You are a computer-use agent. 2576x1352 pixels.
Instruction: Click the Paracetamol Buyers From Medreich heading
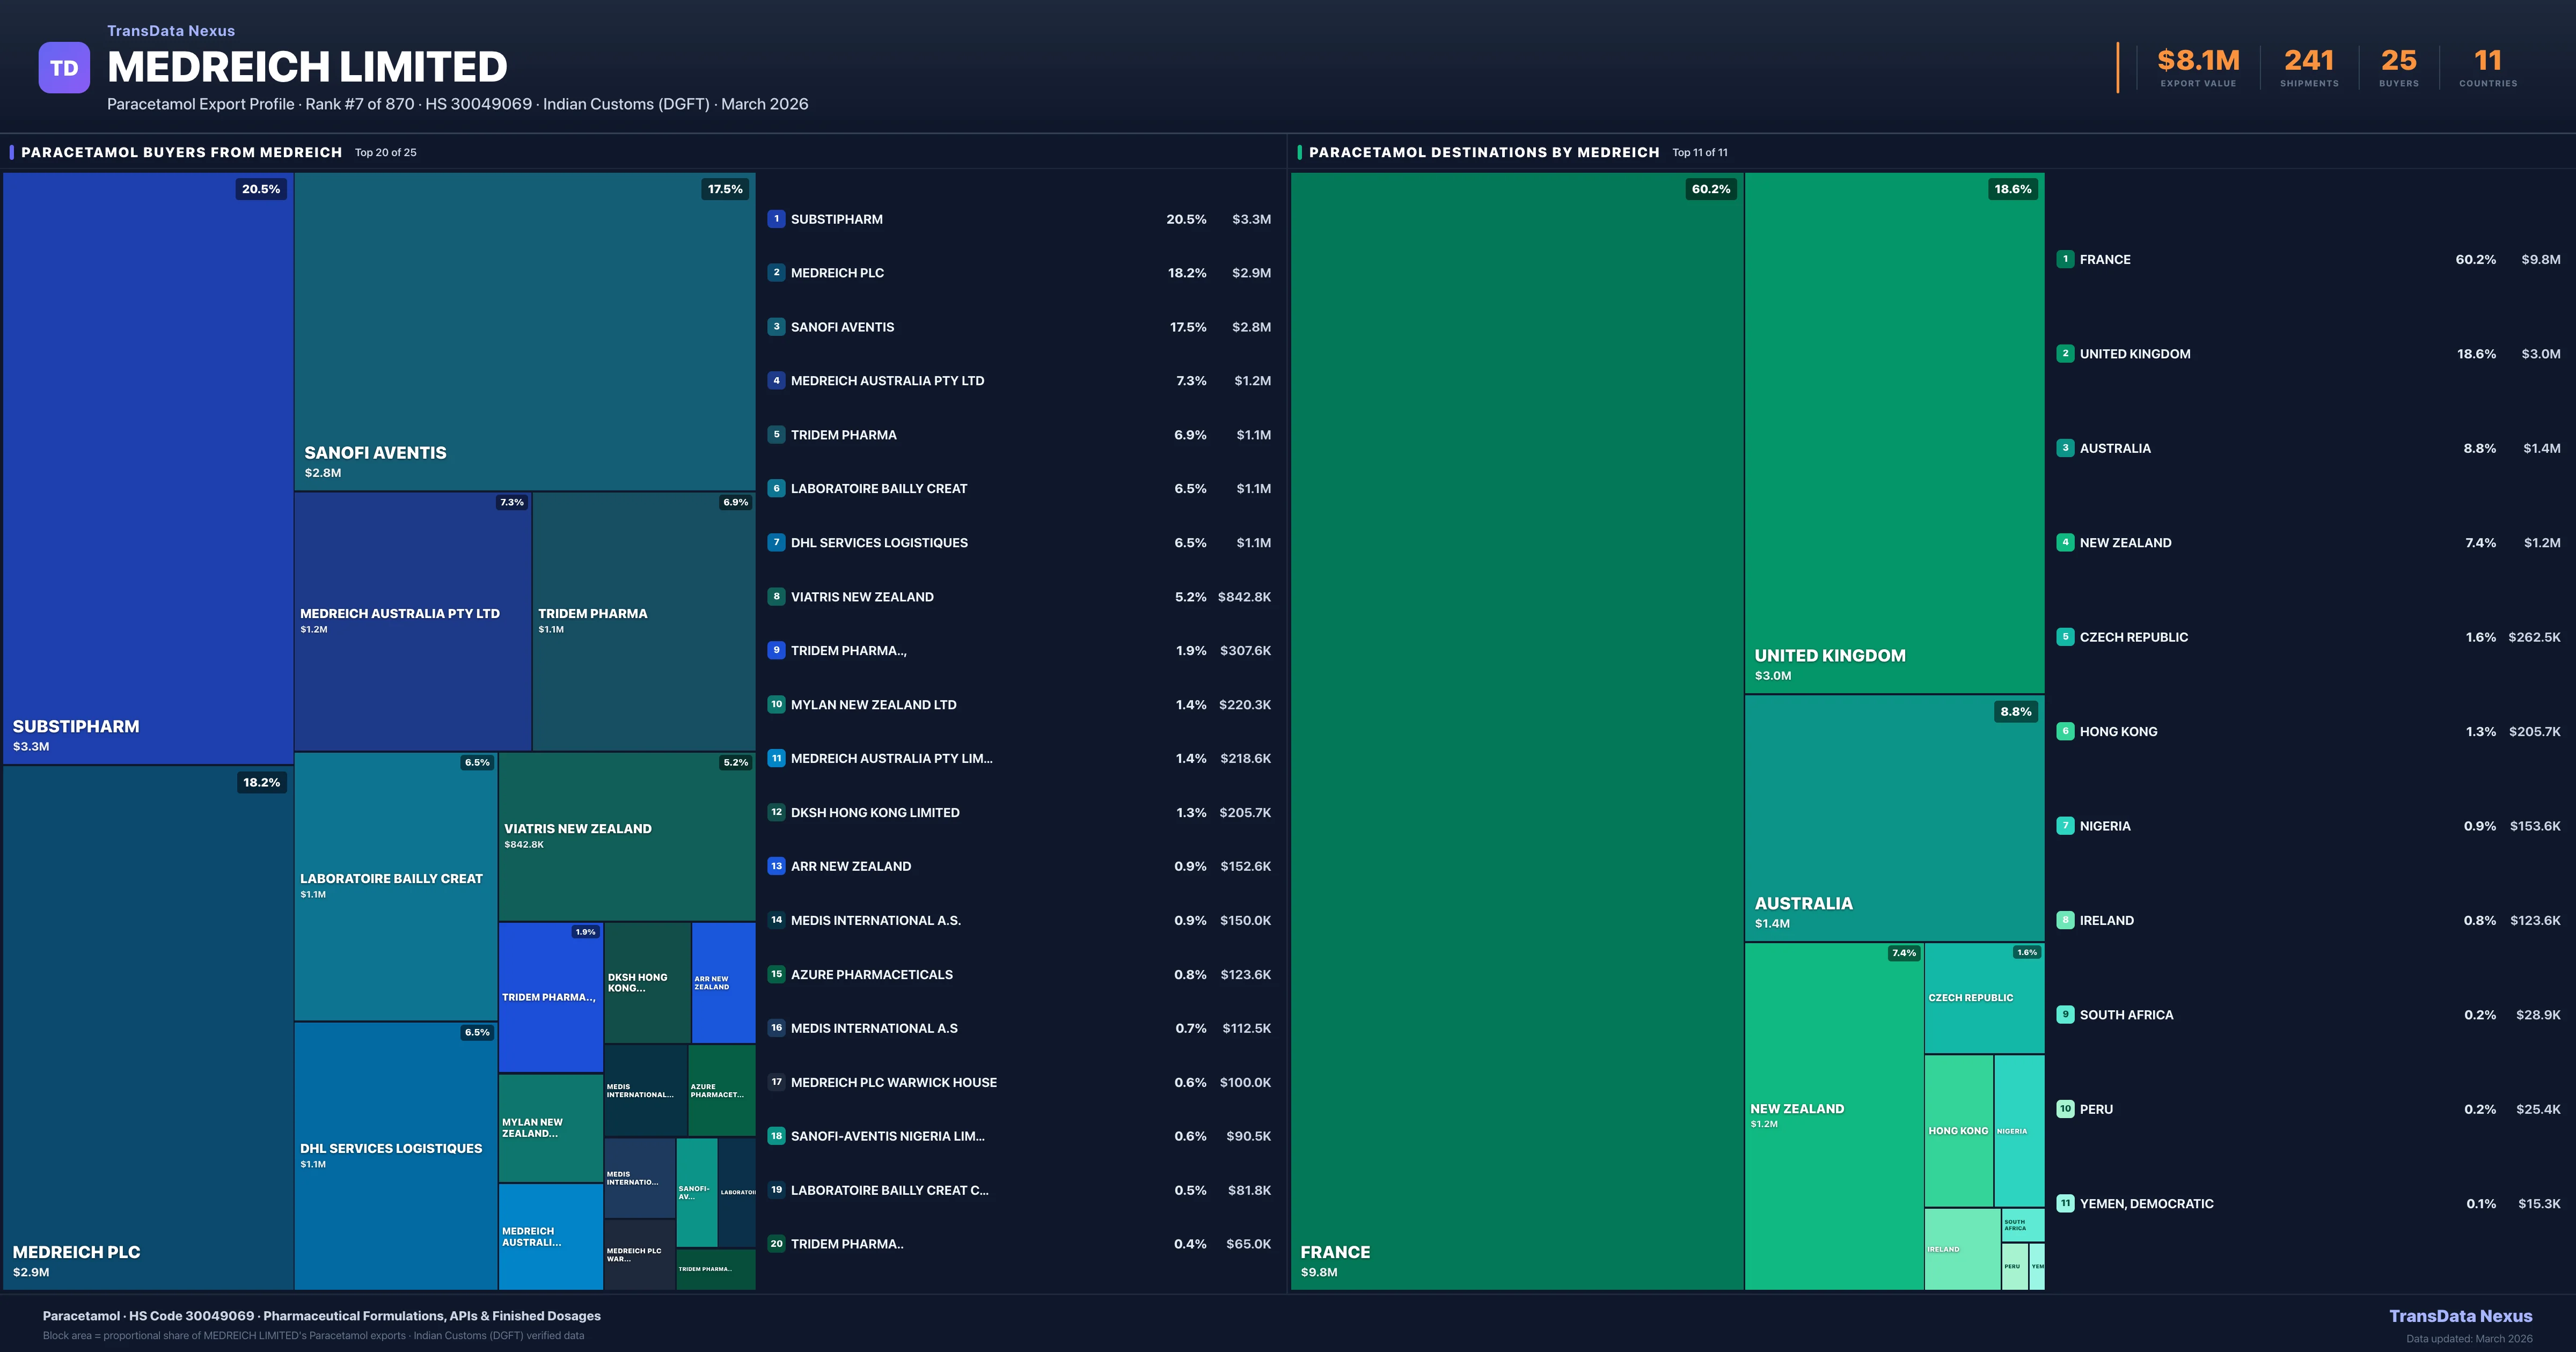181,152
